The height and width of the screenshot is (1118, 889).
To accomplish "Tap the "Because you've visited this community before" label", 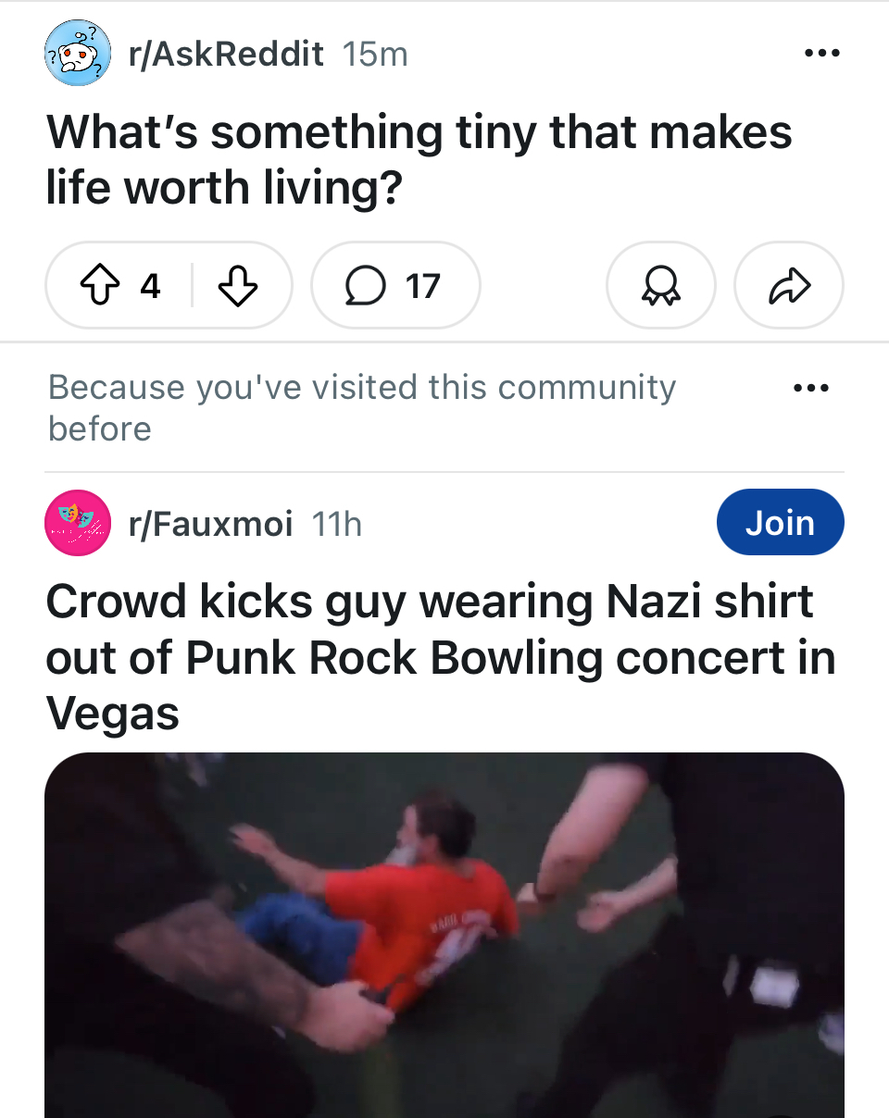I will point(361,407).
